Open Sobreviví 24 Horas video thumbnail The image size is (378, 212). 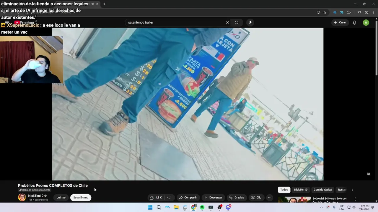294,200
